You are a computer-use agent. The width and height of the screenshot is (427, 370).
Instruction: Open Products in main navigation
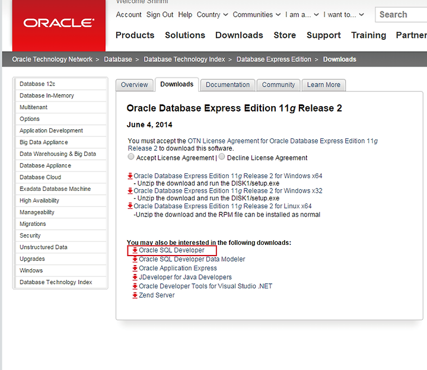135,35
